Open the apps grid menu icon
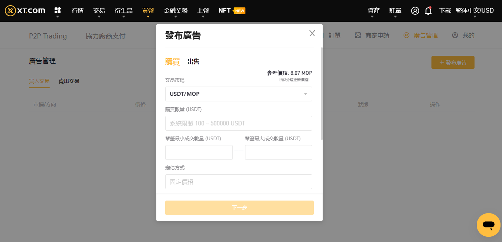 tap(58, 10)
